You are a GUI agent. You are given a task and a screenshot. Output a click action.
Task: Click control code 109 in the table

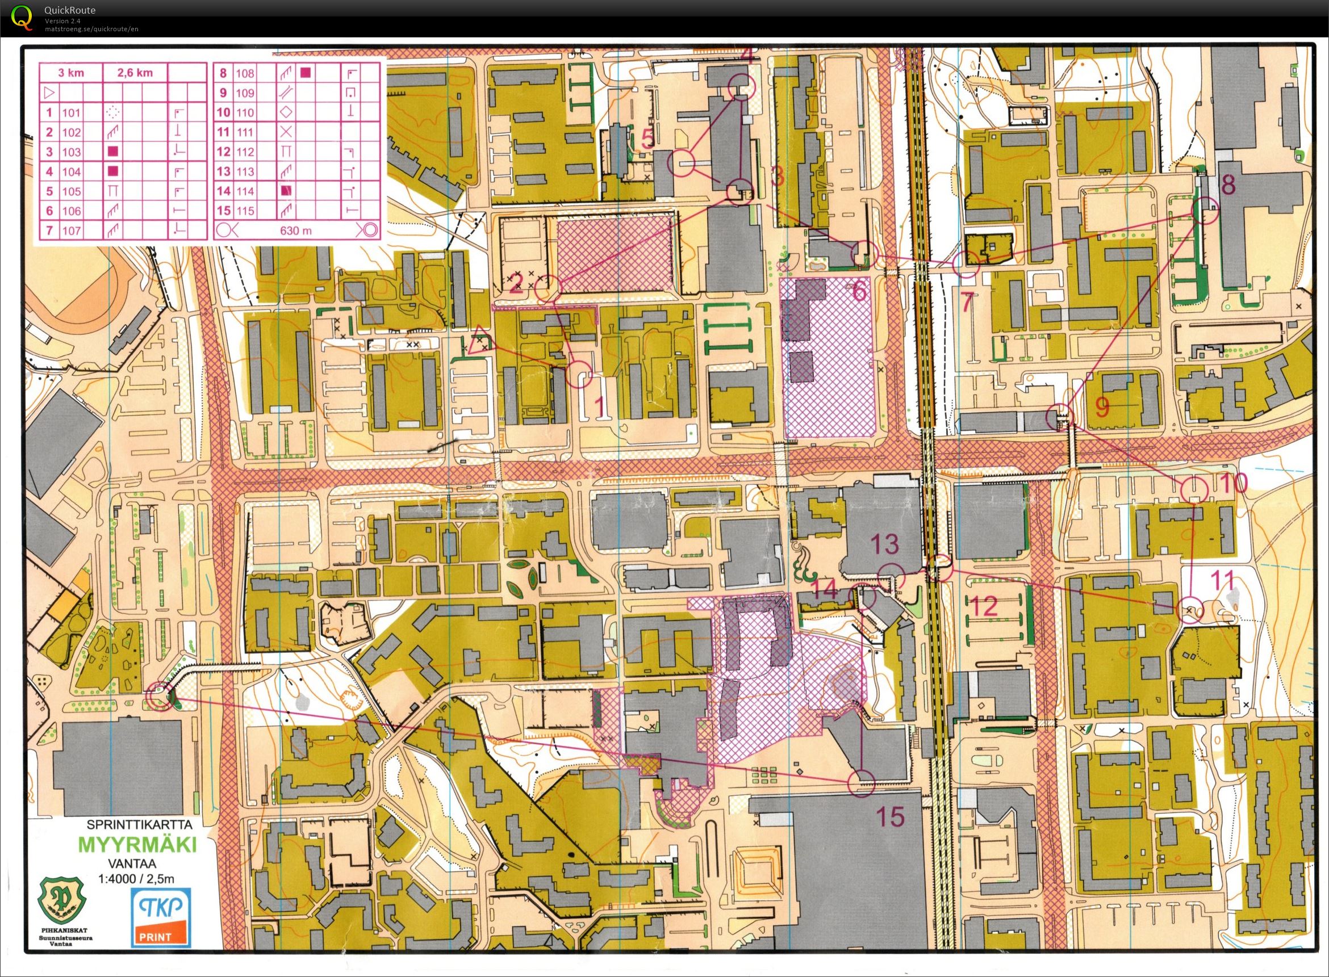click(x=245, y=93)
